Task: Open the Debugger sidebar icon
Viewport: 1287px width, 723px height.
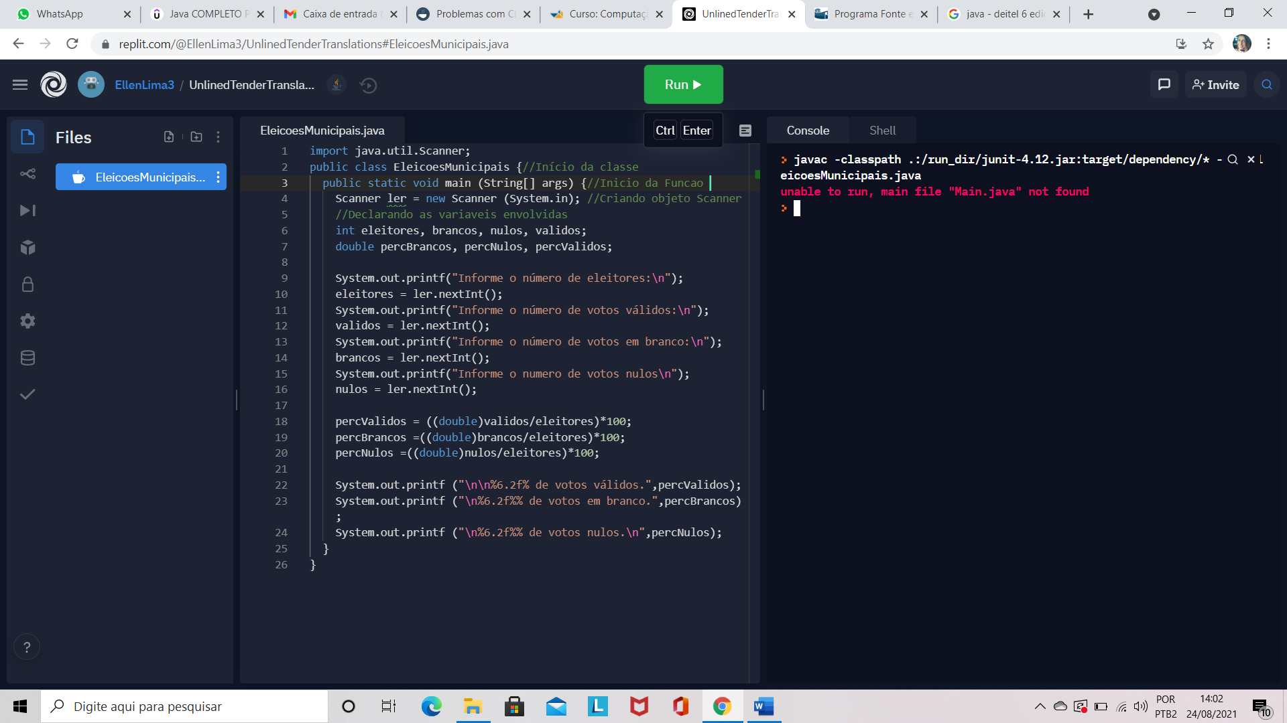Action: (27, 211)
